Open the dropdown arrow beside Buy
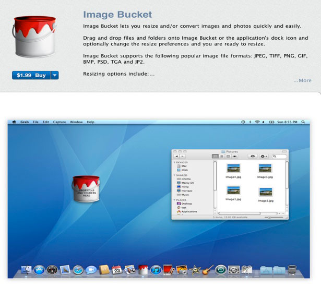 pyautogui.click(x=55, y=75)
